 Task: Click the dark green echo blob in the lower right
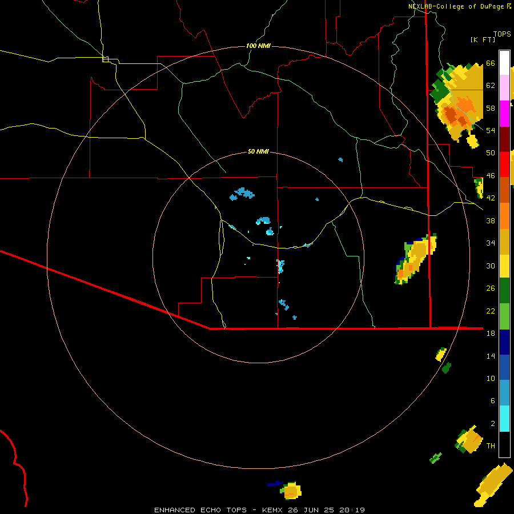tap(447, 368)
